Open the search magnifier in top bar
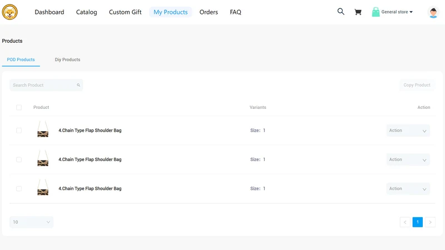 pyautogui.click(x=340, y=12)
